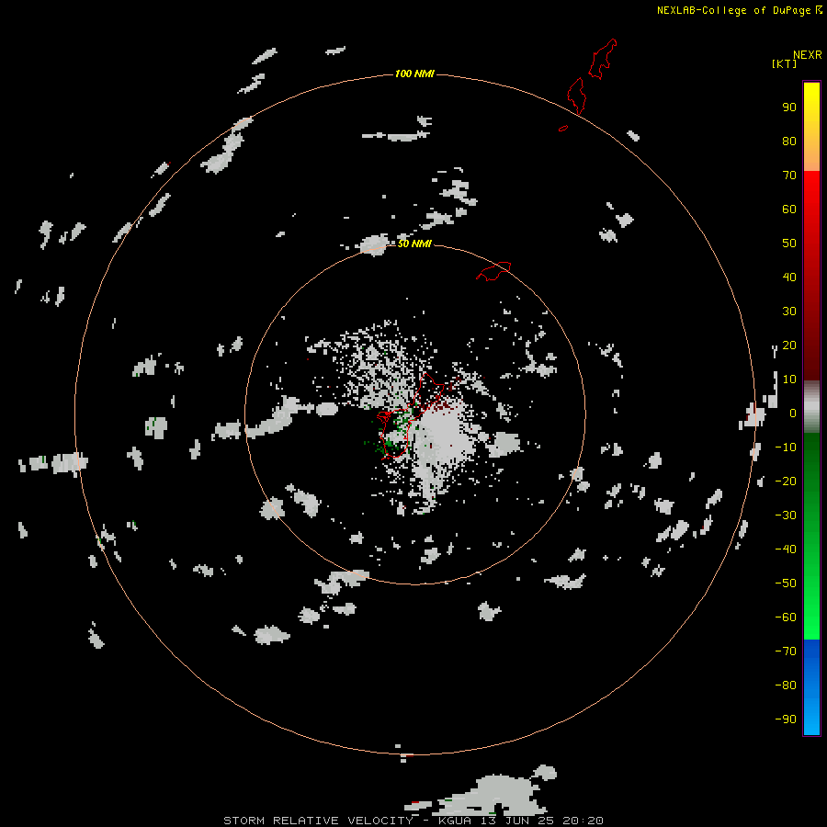Click the KGUA station identifier
The image size is (827, 827).
[x=455, y=821]
